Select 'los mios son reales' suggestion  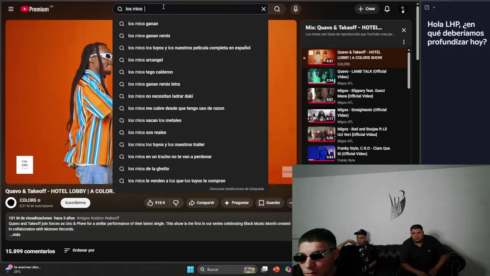point(190,132)
